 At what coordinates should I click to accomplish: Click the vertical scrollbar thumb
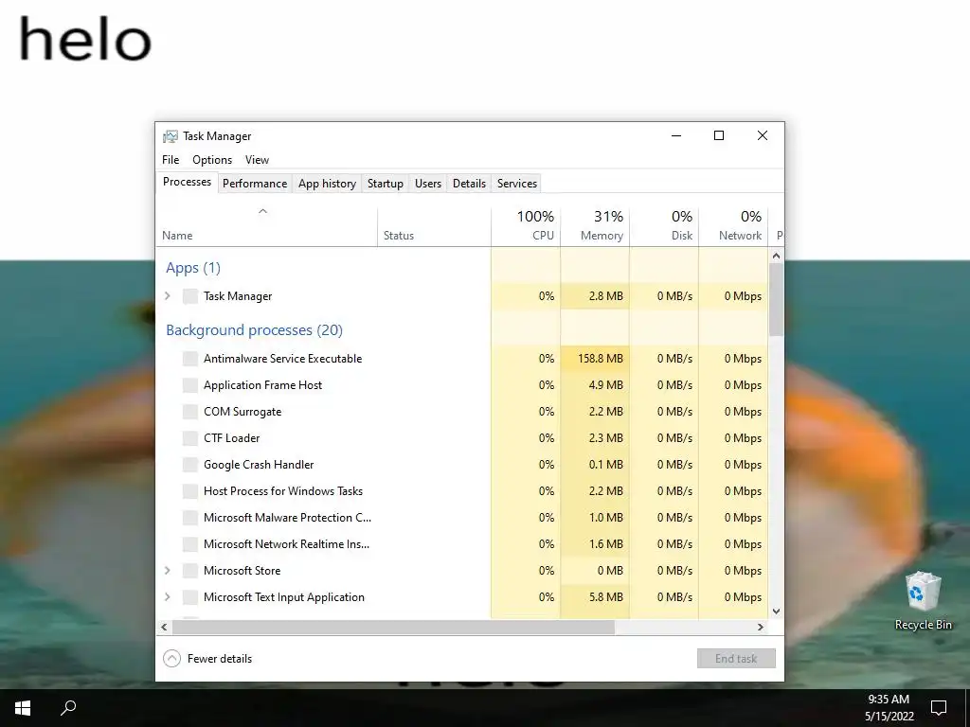point(777,300)
